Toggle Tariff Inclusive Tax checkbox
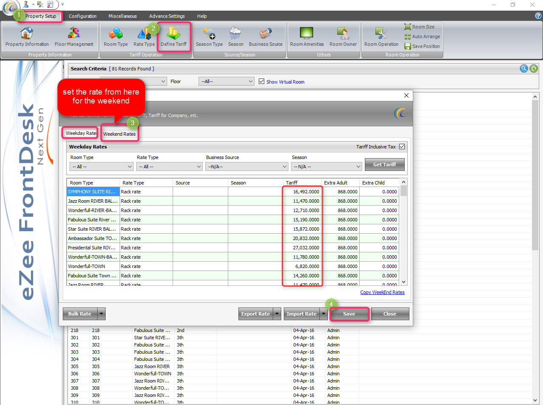543x405 pixels. coord(402,147)
